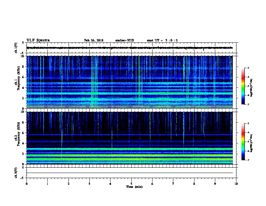Image resolution: width=266 pixels, height=206 pixels.
Task: Click the time axis tick label "10"
Action: pos(236,183)
